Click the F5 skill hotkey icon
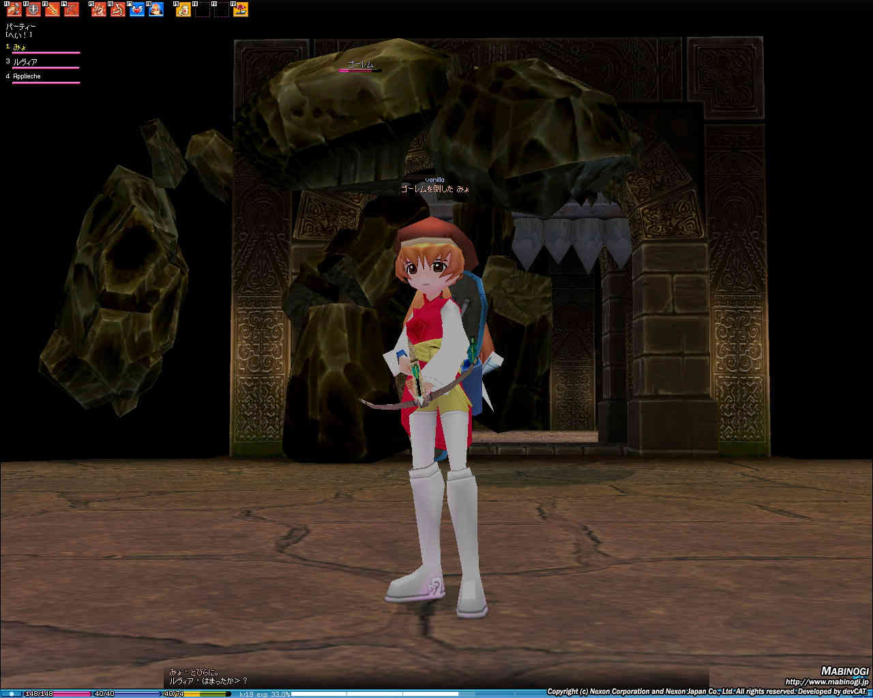 coord(99,10)
